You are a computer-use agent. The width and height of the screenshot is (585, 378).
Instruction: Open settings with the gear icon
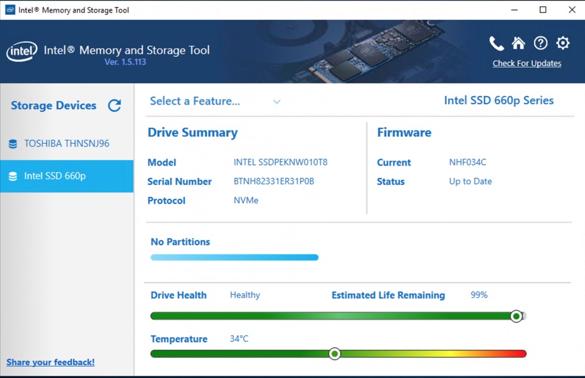[562, 43]
